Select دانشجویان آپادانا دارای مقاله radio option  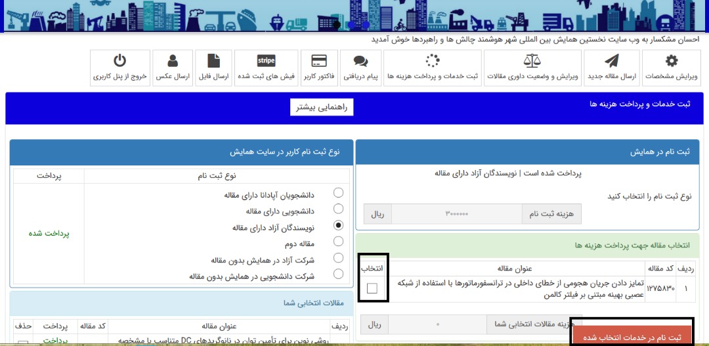click(x=338, y=192)
